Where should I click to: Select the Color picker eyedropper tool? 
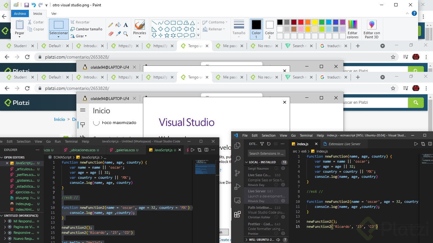coord(118,34)
